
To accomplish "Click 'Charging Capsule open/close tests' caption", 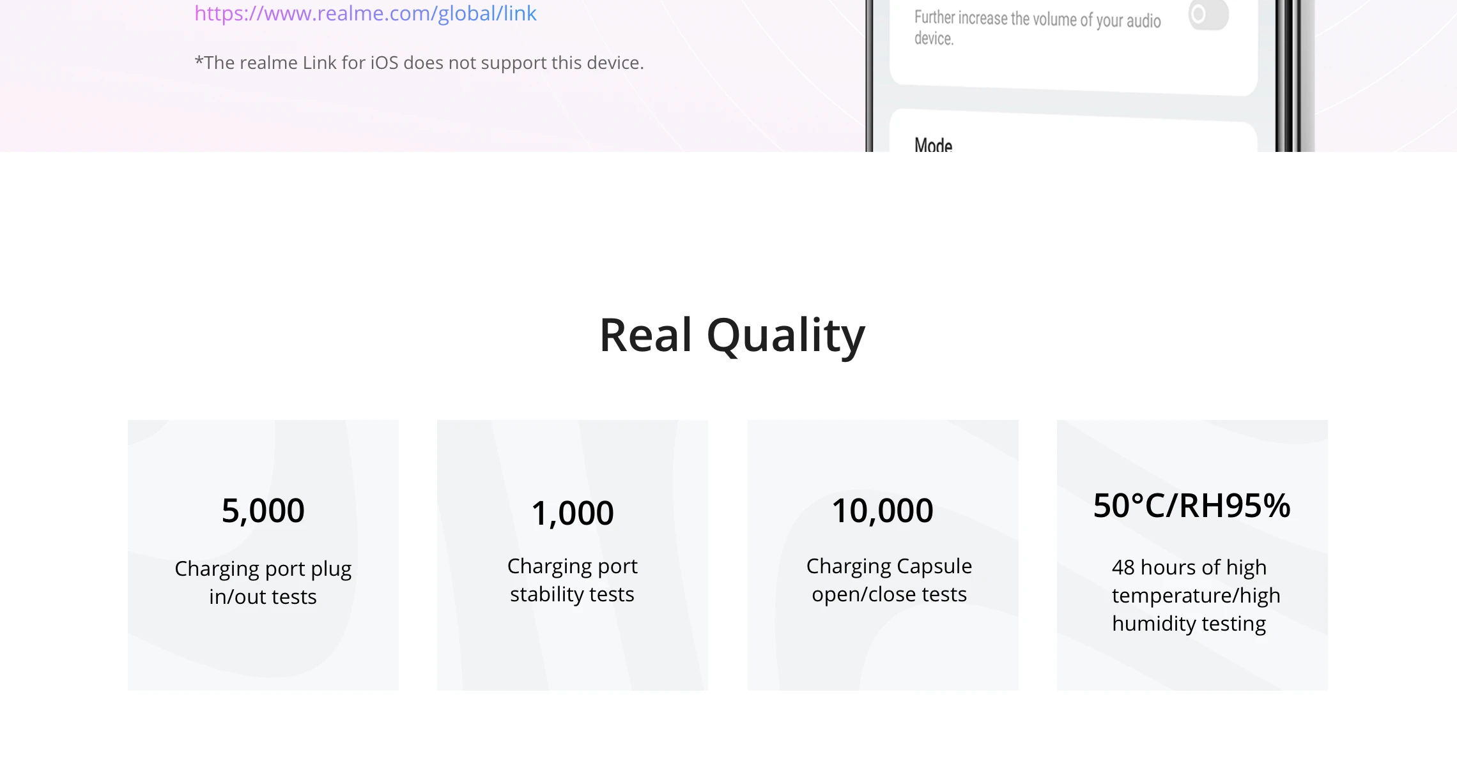I will pos(889,580).
